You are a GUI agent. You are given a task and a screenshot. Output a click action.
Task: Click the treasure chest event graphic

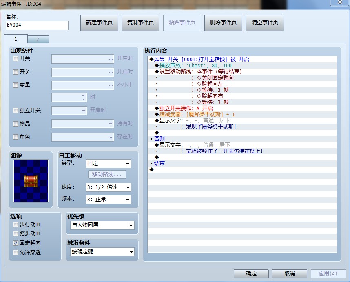(31, 181)
